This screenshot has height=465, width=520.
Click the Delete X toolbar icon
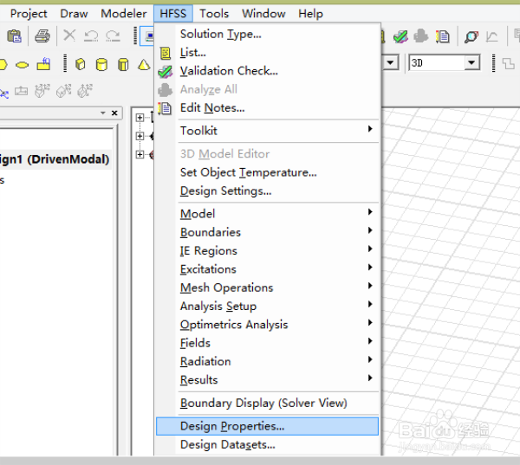click(69, 36)
